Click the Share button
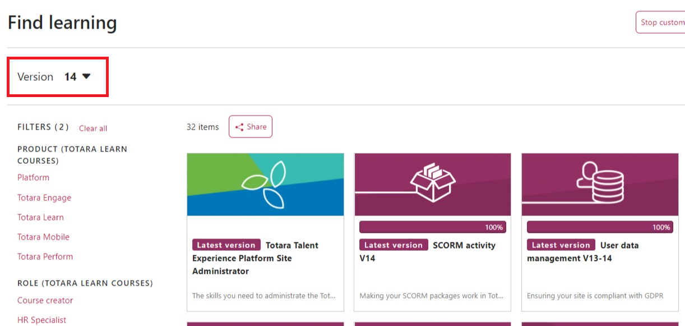The image size is (685, 326). click(x=251, y=127)
